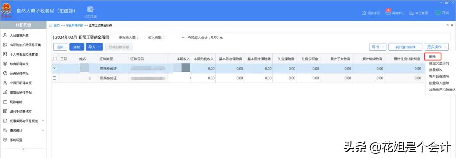This screenshot has width=456, height=158.
Task: Open the 更多操作 dropdown
Action: pyautogui.click(x=437, y=47)
